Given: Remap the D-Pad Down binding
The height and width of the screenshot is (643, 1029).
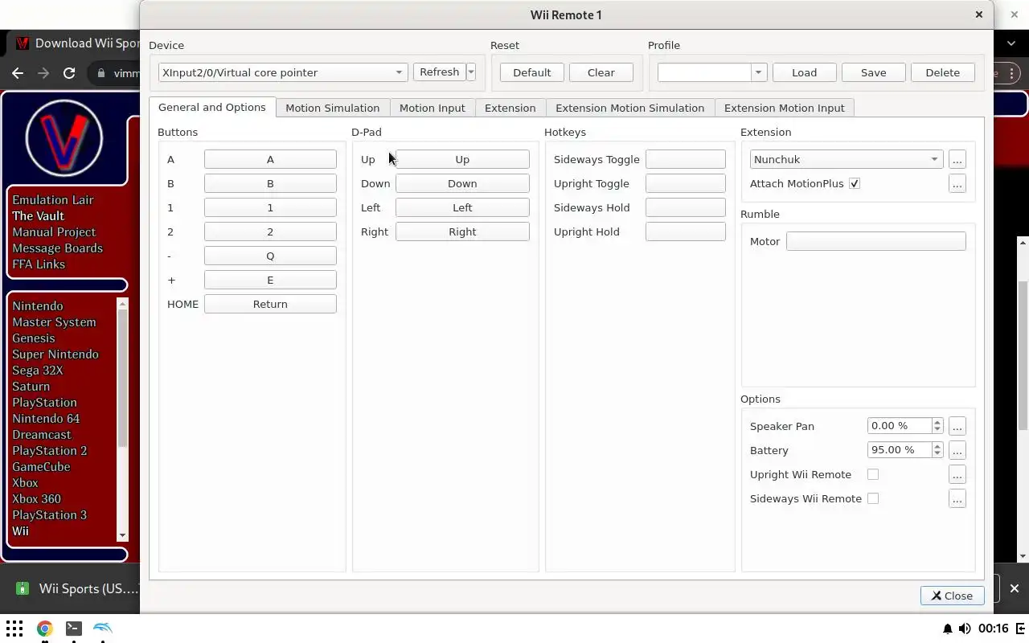Looking at the screenshot, I should click(462, 183).
